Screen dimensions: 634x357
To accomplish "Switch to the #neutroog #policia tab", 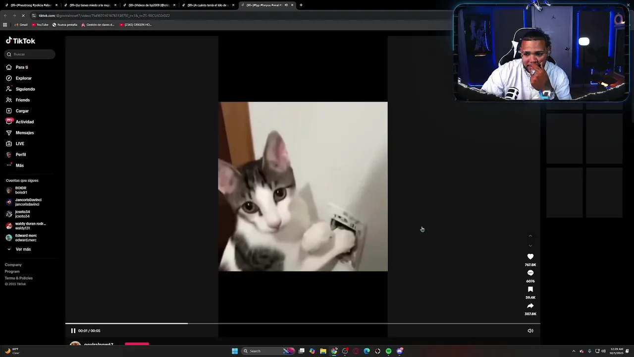I will coord(30,5).
